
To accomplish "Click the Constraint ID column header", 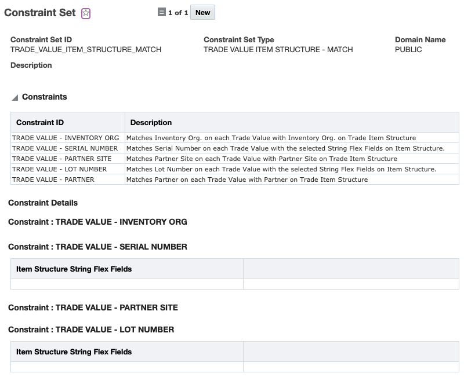I will [40, 123].
